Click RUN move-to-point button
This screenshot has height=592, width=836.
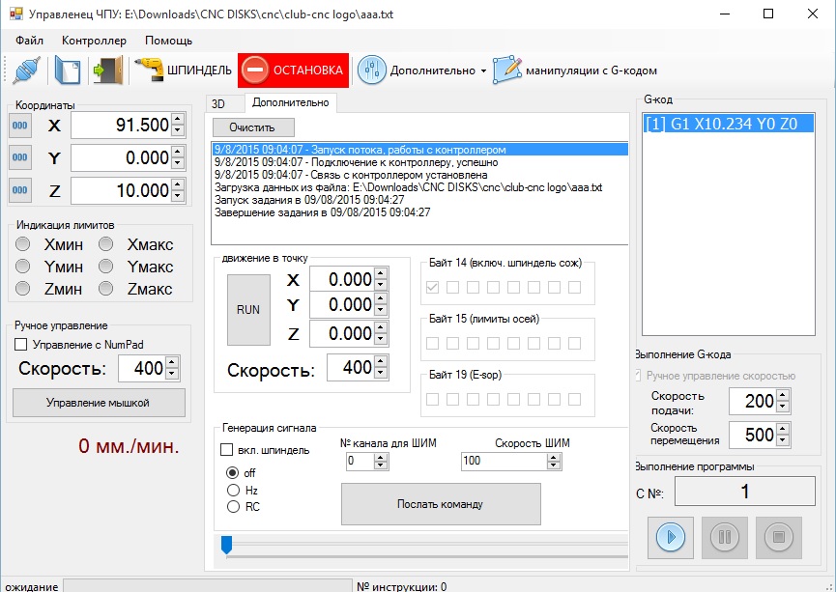click(248, 310)
